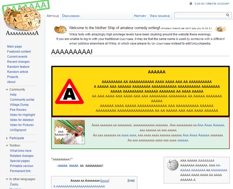Select Česky language link
The width and height of the screenshot is (233, 189).
click(14, 185)
